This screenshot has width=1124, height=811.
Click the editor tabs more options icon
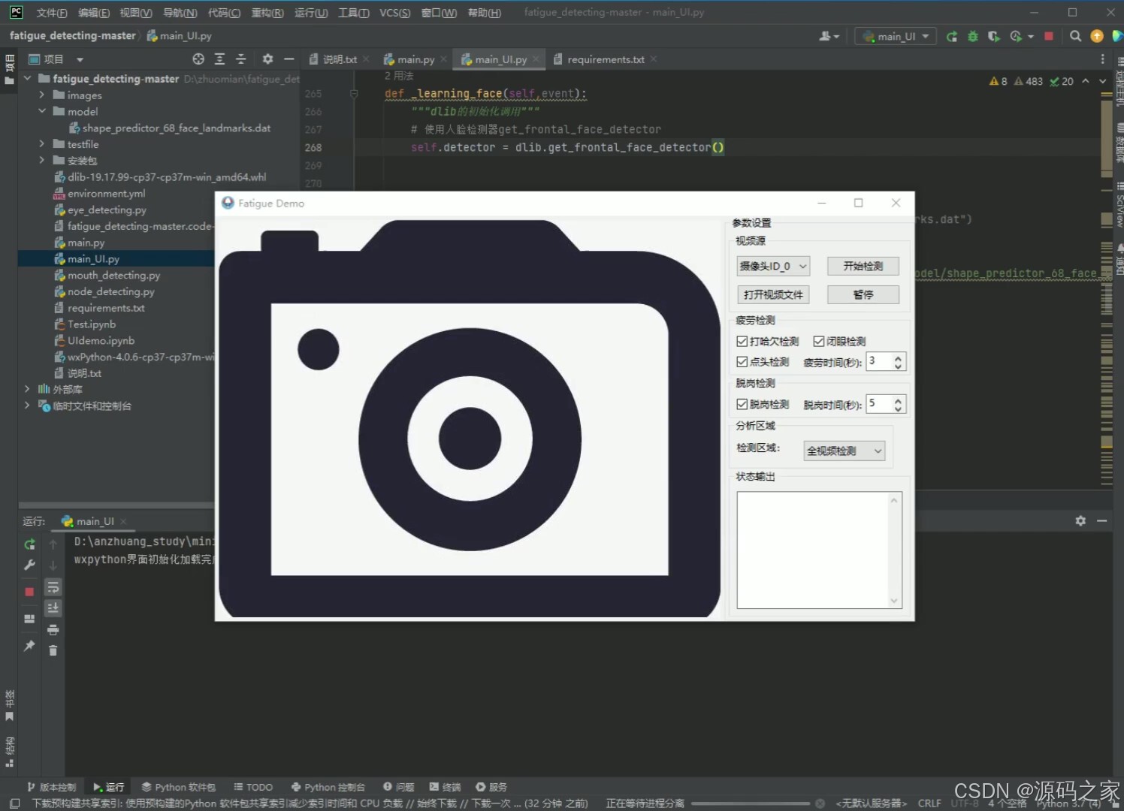pyautogui.click(x=1102, y=59)
